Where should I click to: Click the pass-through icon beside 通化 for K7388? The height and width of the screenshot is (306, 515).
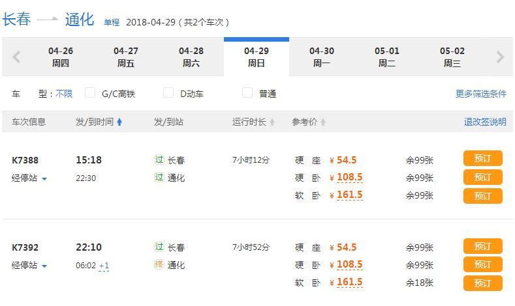point(159,177)
